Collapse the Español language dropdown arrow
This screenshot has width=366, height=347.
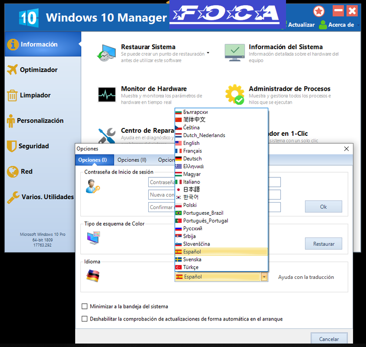[x=264, y=277]
